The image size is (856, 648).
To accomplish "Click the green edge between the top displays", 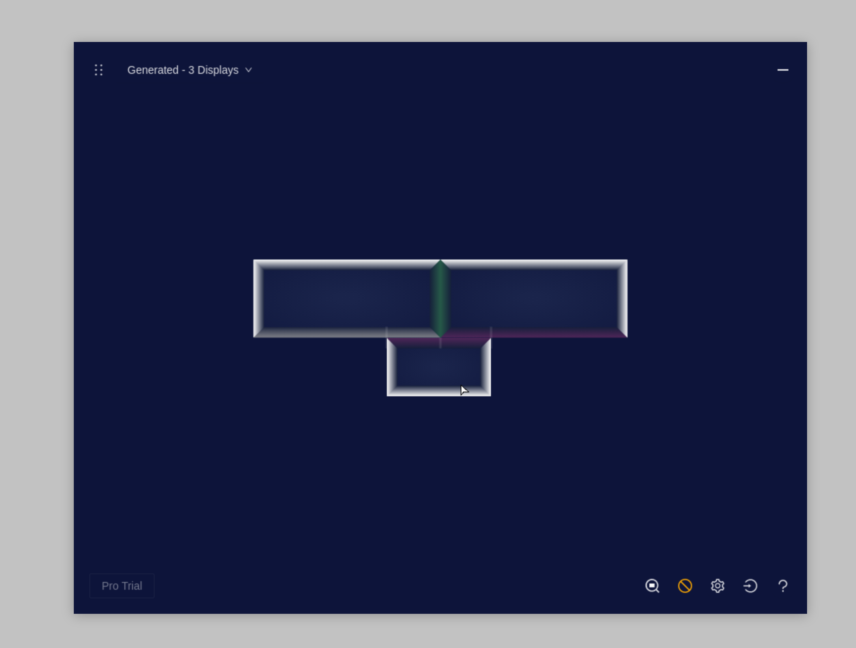I will 440,298.
